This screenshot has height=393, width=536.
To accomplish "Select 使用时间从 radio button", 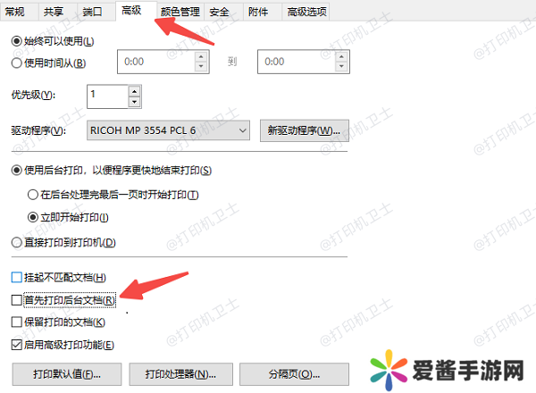I will tap(16, 63).
